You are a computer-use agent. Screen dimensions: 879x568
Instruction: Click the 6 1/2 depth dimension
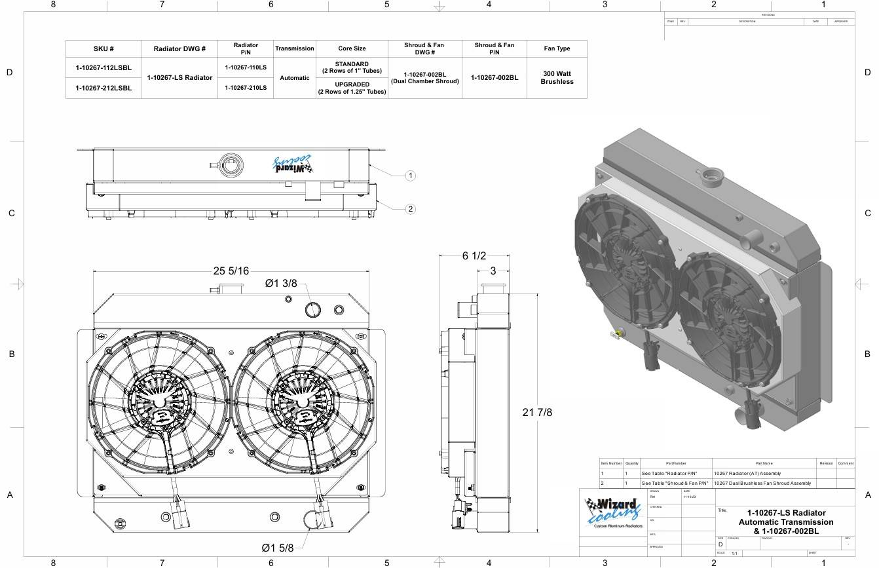[x=474, y=256]
